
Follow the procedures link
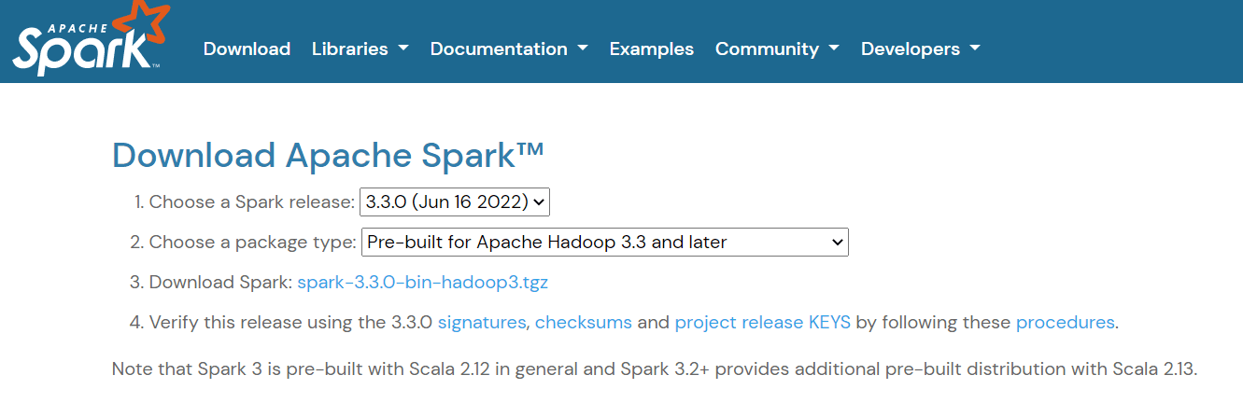1065,323
